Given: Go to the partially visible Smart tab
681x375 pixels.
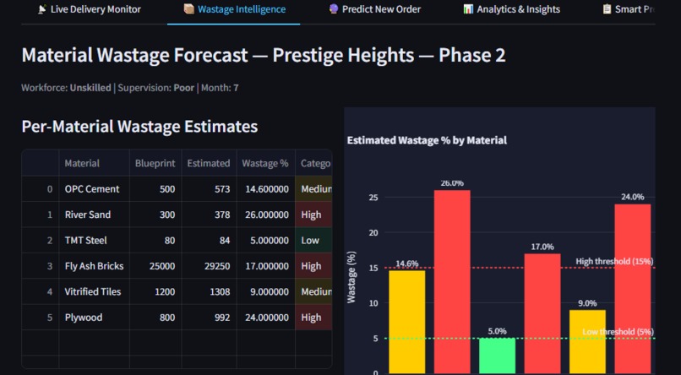Looking at the screenshot, I should (x=629, y=9).
